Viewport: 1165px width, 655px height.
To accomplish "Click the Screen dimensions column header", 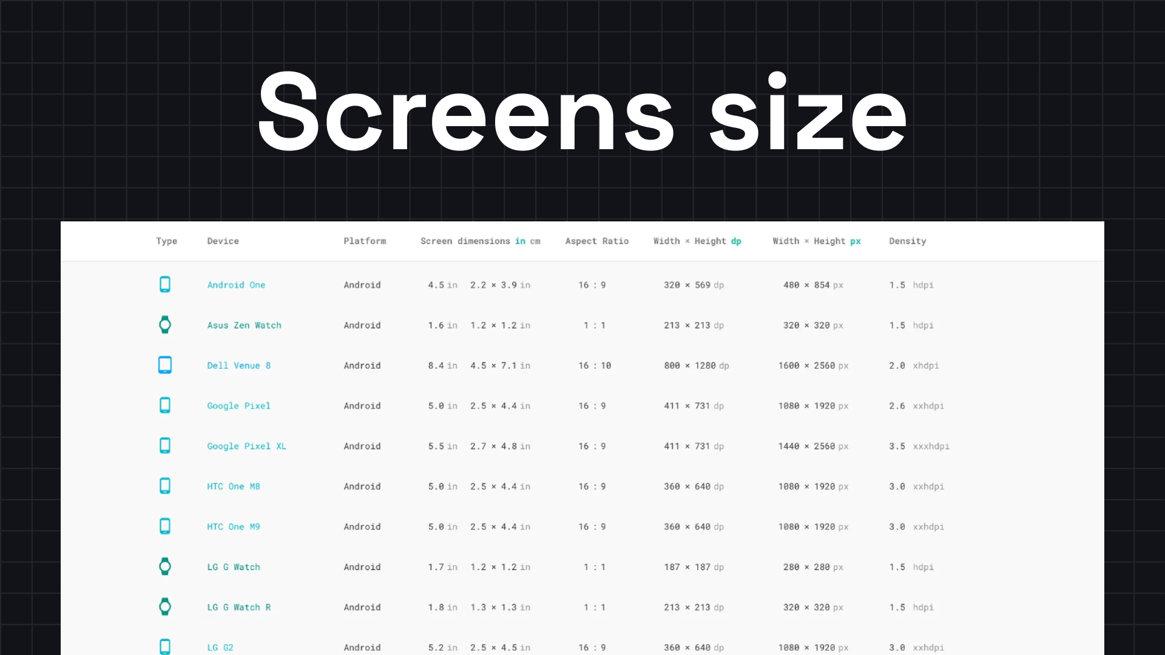I will 465,241.
